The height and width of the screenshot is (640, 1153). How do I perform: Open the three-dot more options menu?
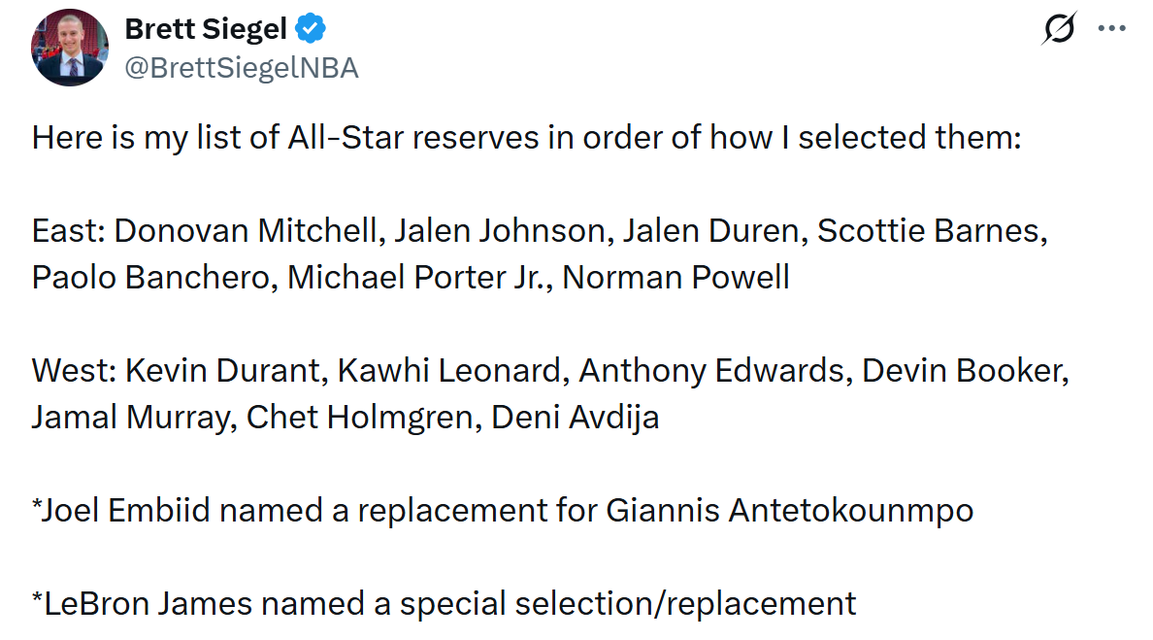click(x=1111, y=29)
